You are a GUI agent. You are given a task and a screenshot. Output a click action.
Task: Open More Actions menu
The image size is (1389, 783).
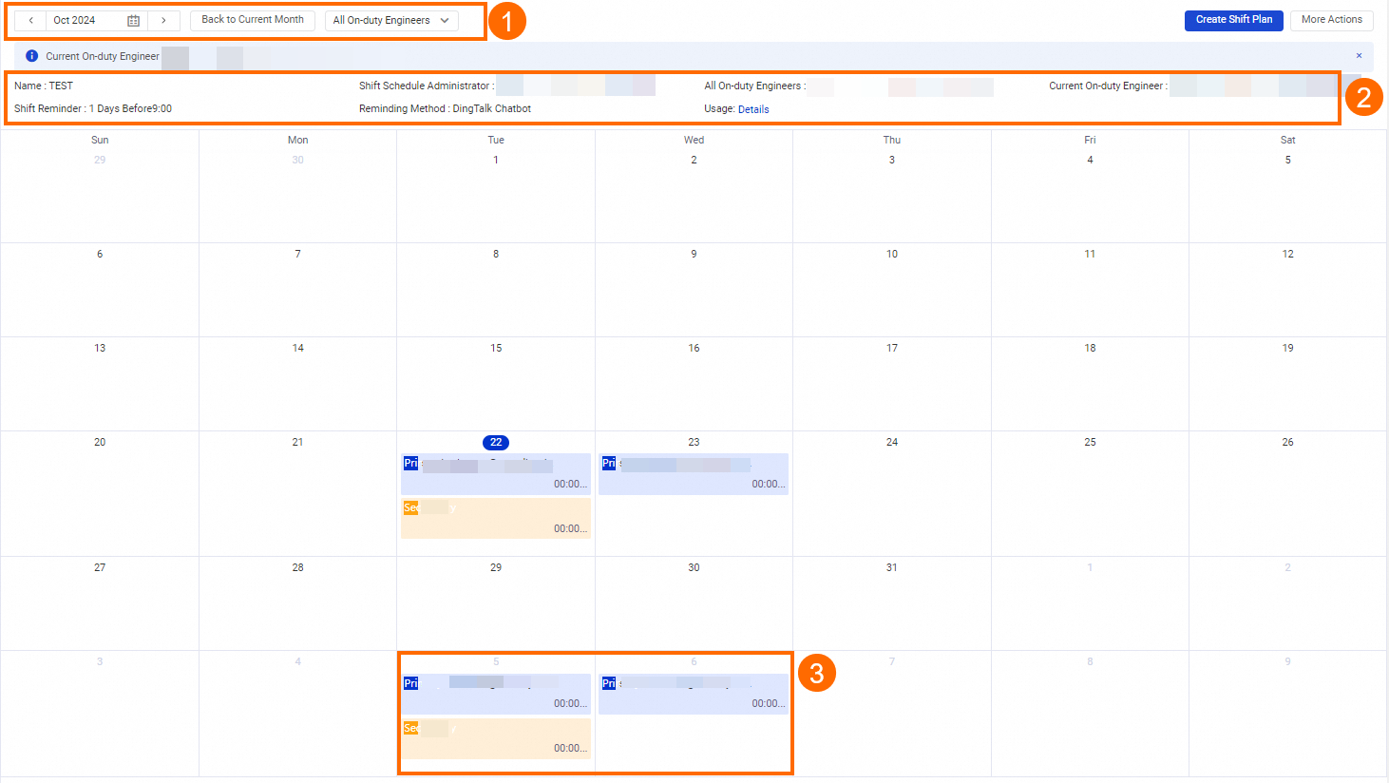click(x=1331, y=20)
